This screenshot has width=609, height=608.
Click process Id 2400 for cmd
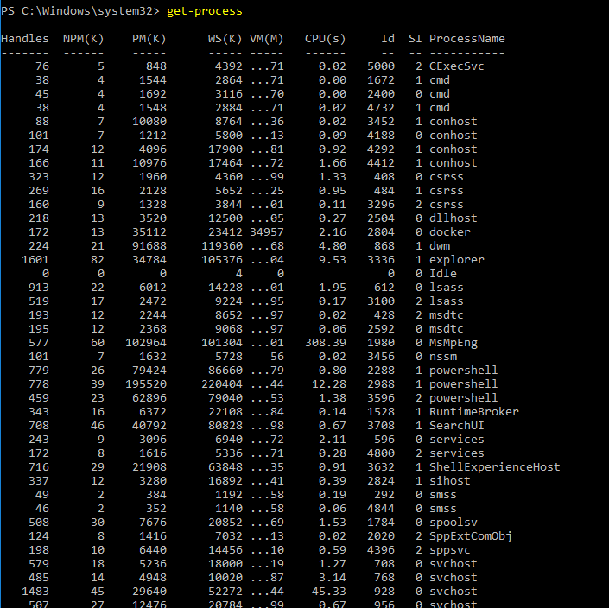381,93
